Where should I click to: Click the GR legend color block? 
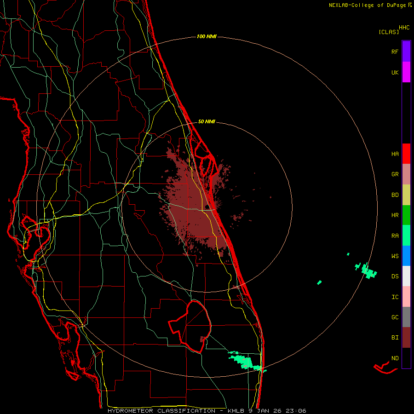(x=406, y=174)
